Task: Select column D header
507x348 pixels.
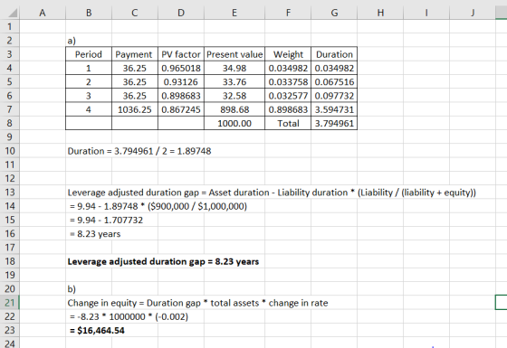Action: (181, 13)
